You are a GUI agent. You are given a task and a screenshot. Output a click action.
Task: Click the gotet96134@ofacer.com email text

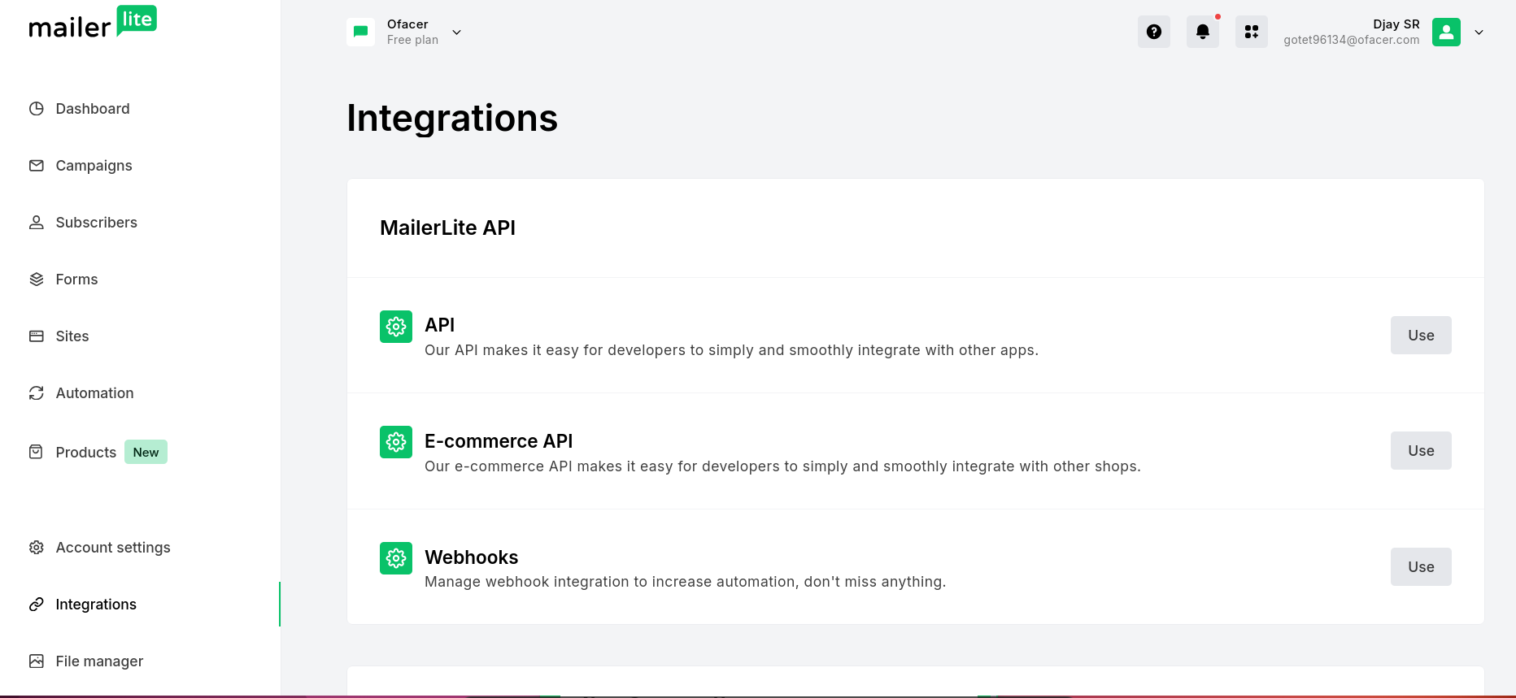point(1352,40)
